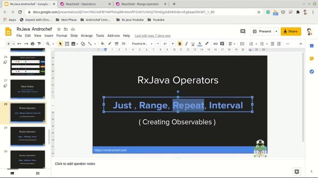Image resolution: width=318 pixels, height=178 pixels.
Task: Open numbered list style dropdown arrow
Action: pyautogui.click(x=256, y=44)
